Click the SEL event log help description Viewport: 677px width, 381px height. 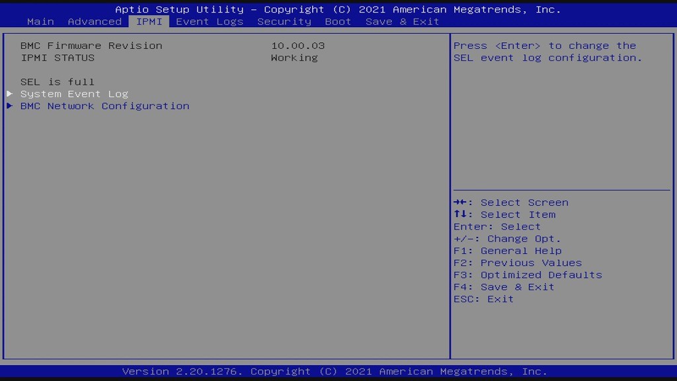tap(548, 52)
